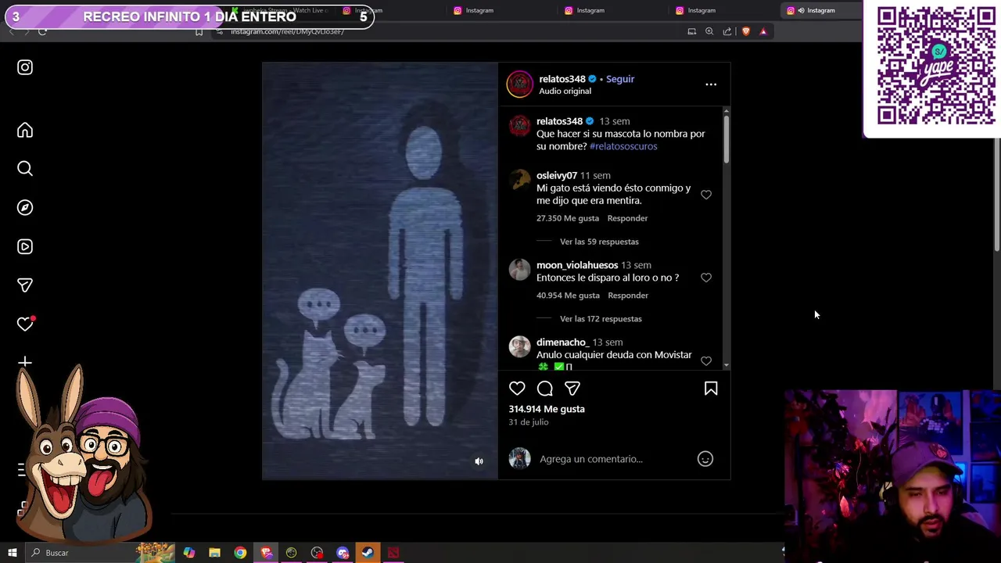Viewport: 1001px width, 563px height.
Task: Click dimenacho_'s profile picture
Action: [519, 346]
